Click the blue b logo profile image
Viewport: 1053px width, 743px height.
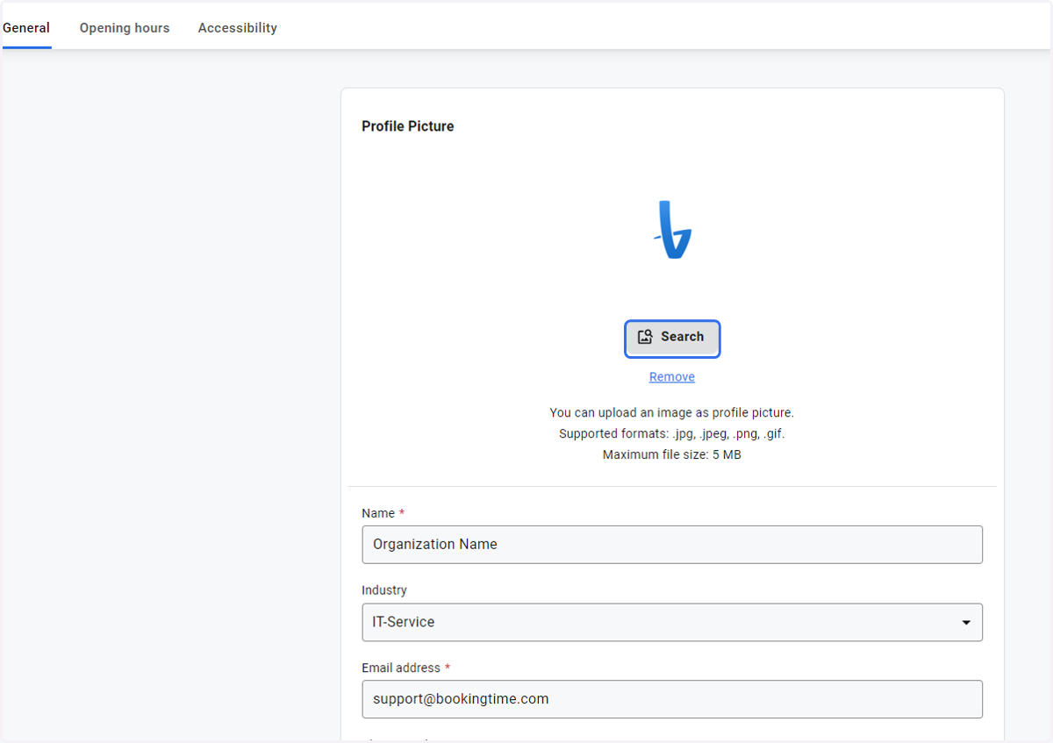pyautogui.click(x=673, y=230)
